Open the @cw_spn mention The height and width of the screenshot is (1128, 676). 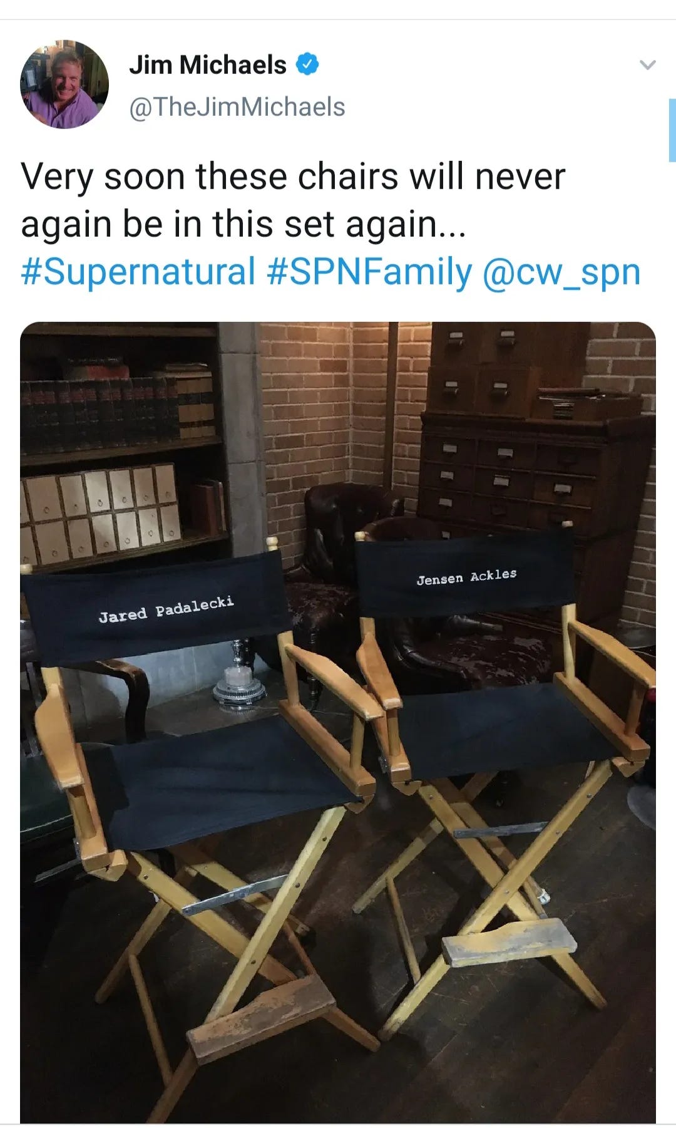[x=562, y=272]
